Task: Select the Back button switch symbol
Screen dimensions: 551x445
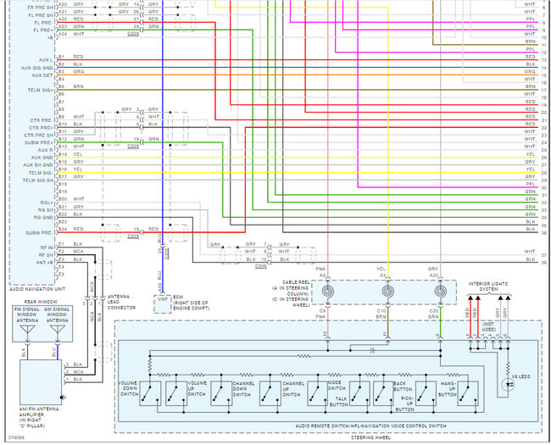Action: pyautogui.click(x=383, y=393)
